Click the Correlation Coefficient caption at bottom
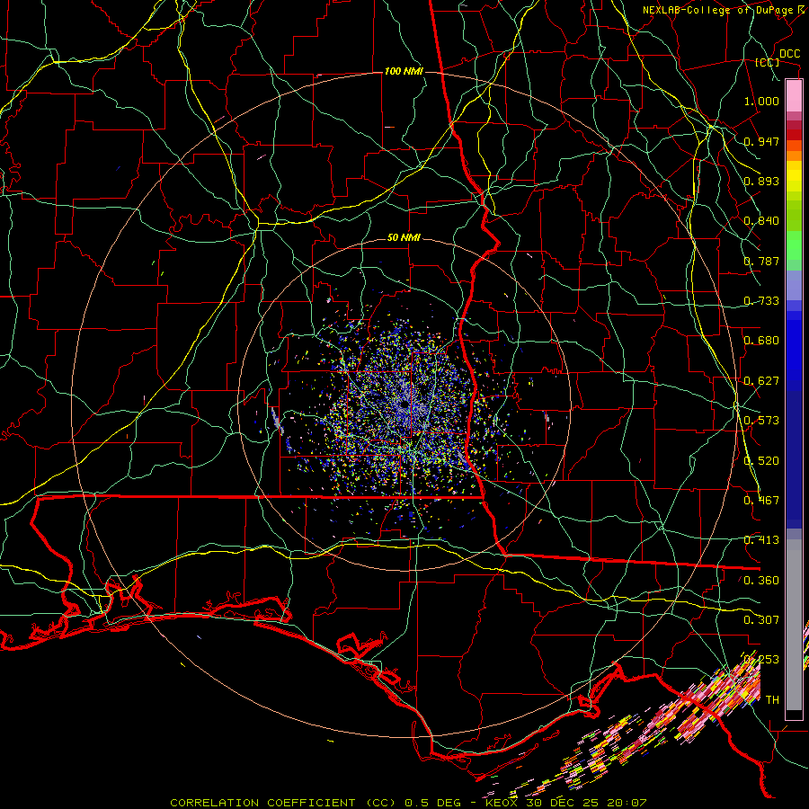The height and width of the screenshot is (809, 809). coord(408,803)
